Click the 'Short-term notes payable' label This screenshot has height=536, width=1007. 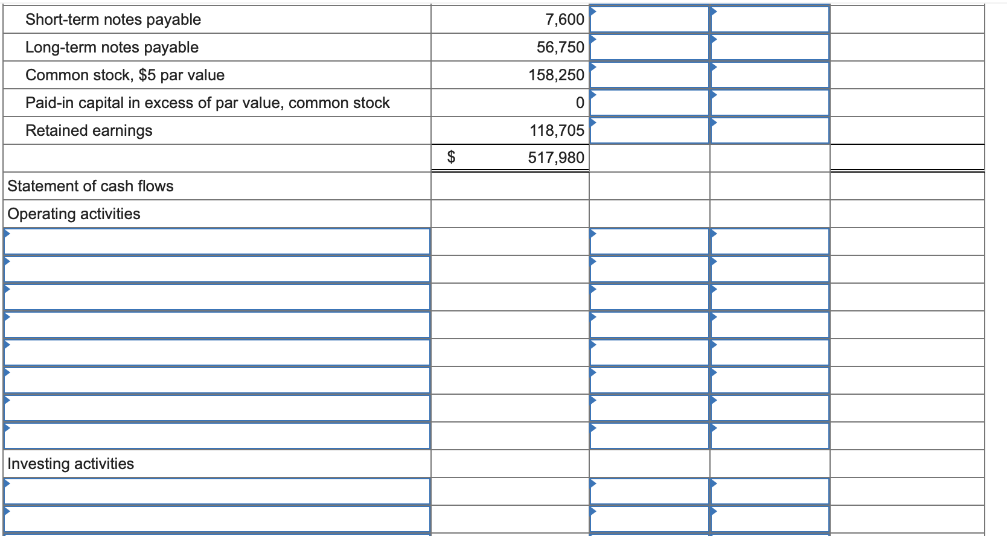coord(113,19)
